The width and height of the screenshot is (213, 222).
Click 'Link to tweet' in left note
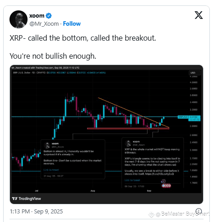tap(51, 170)
